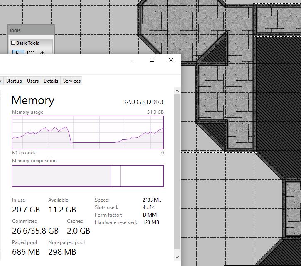Viewport: 301px width, 266px height.
Task: Click the large dark hatched region on map
Action: click(x=278, y=104)
